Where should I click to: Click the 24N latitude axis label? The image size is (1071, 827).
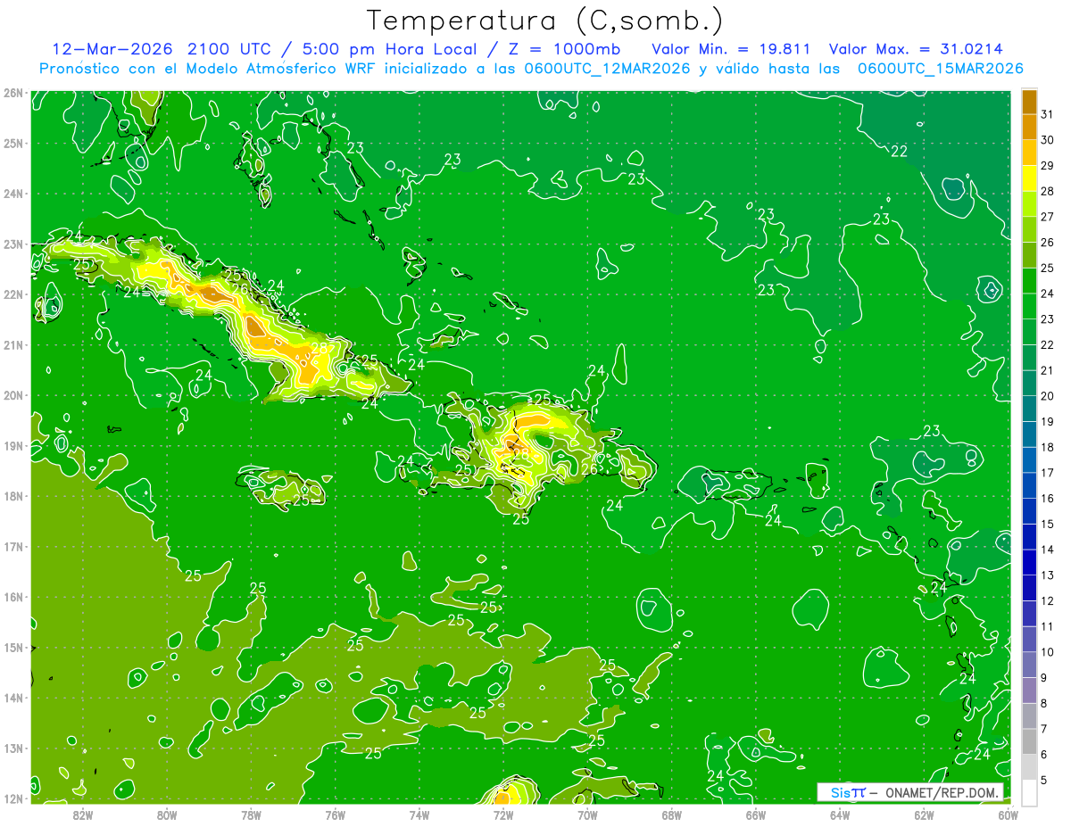[x=13, y=194]
